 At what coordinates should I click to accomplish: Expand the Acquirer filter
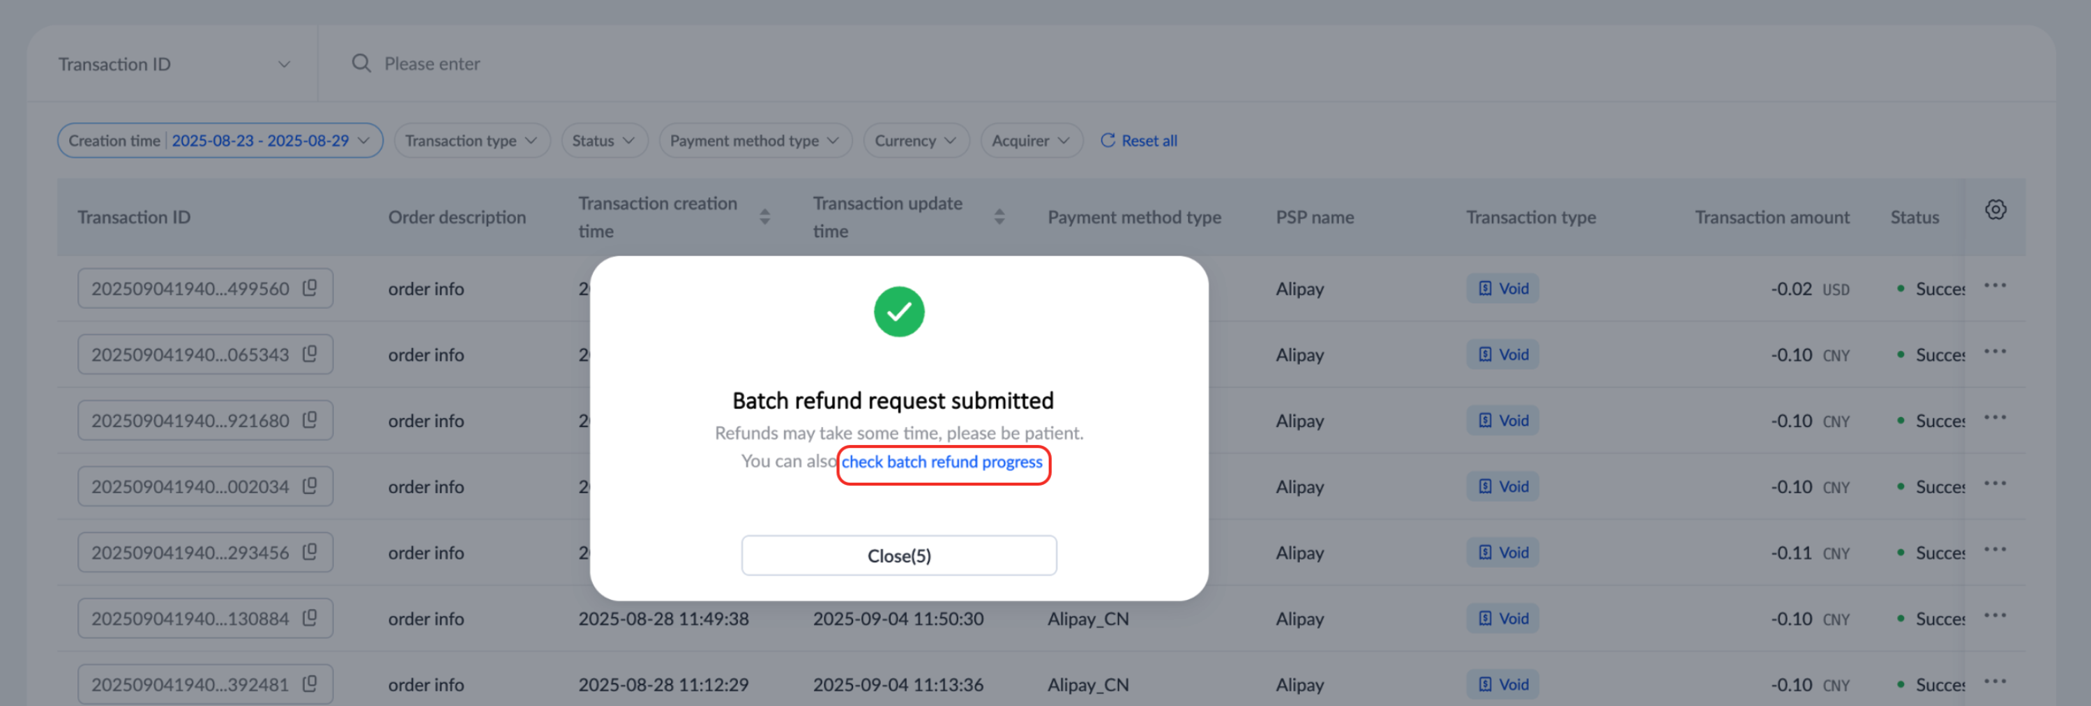(1030, 140)
